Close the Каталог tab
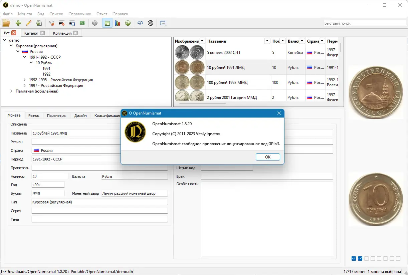The height and width of the screenshot is (275, 408). tap(42, 33)
